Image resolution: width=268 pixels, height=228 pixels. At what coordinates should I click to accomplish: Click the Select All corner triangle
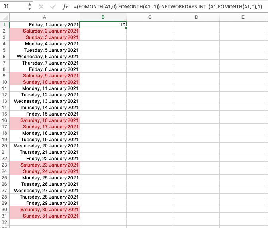pyautogui.click(x=5, y=17)
